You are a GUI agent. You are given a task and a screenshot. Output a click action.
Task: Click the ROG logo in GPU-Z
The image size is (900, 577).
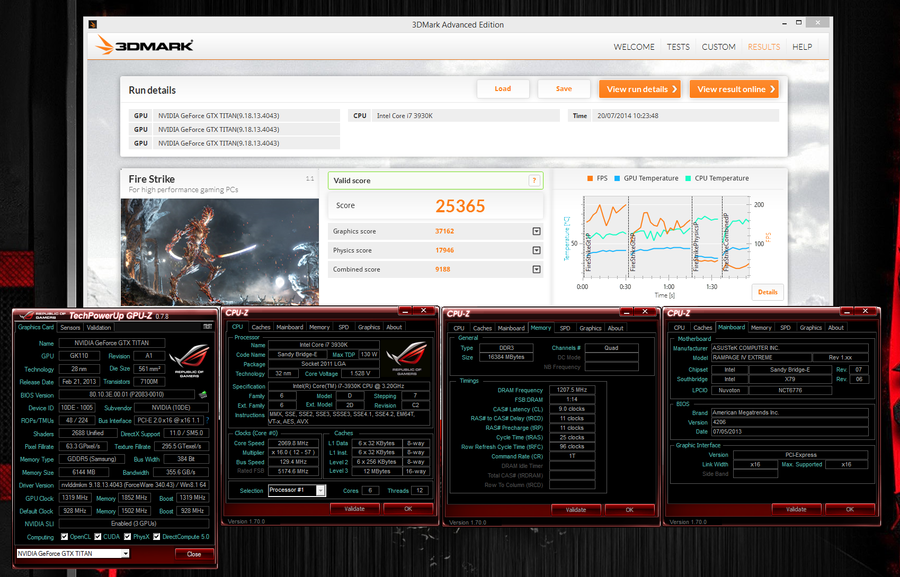click(189, 361)
